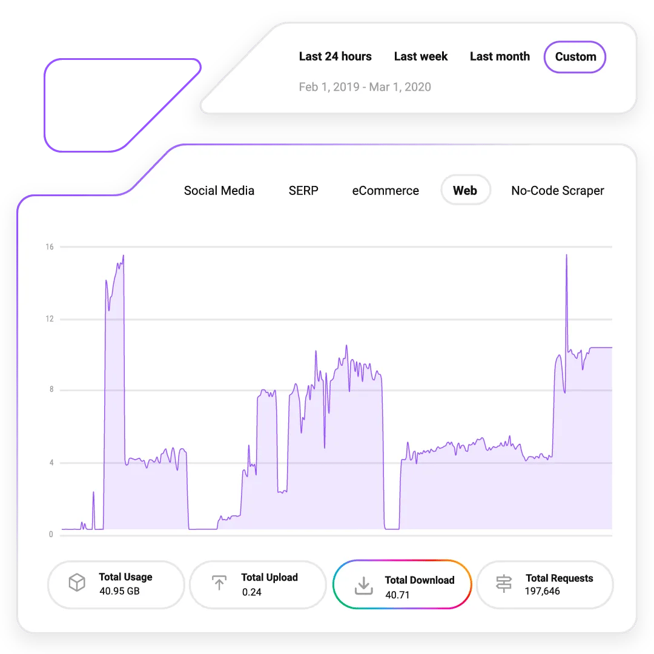Open the Feb 1, 2019 date range picker
Image resolution: width=654 pixels, height=654 pixels.
point(365,87)
